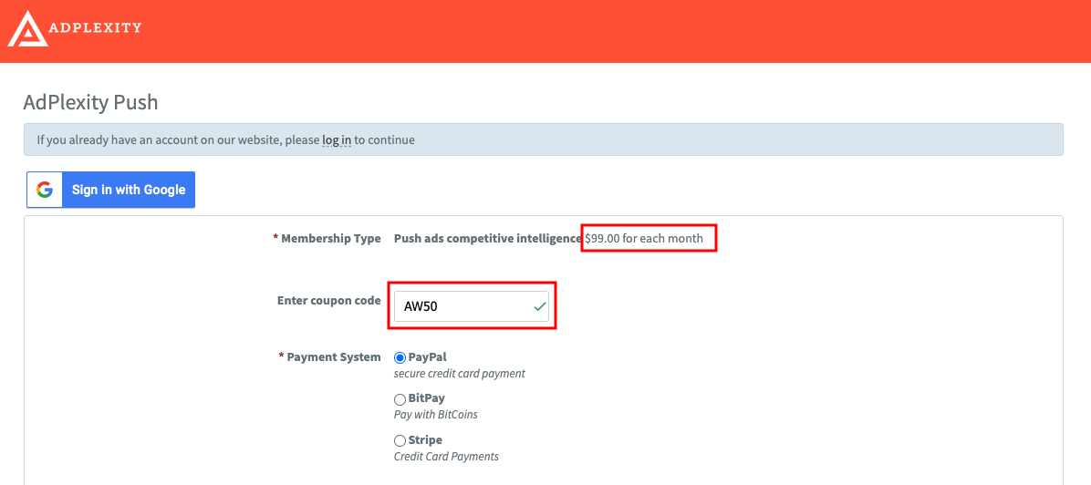The width and height of the screenshot is (1091, 485).
Task: Click the Pay with BitCoins description
Action: click(435, 415)
